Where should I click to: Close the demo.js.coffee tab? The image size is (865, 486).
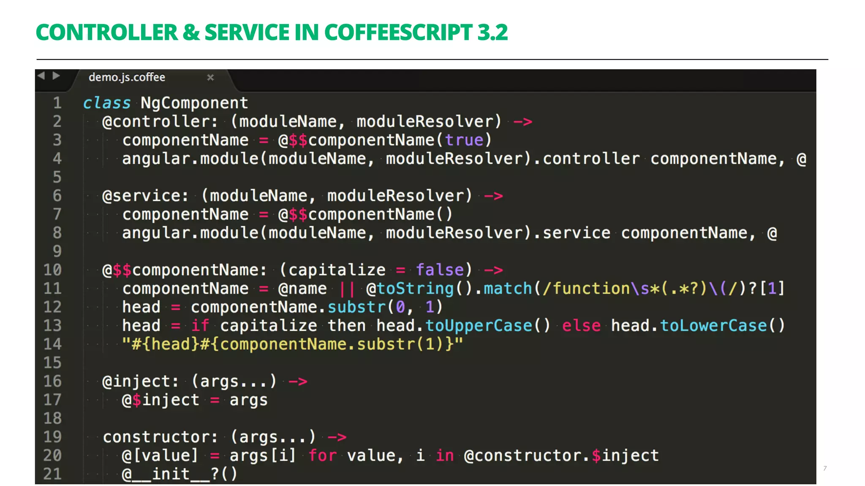click(x=210, y=77)
